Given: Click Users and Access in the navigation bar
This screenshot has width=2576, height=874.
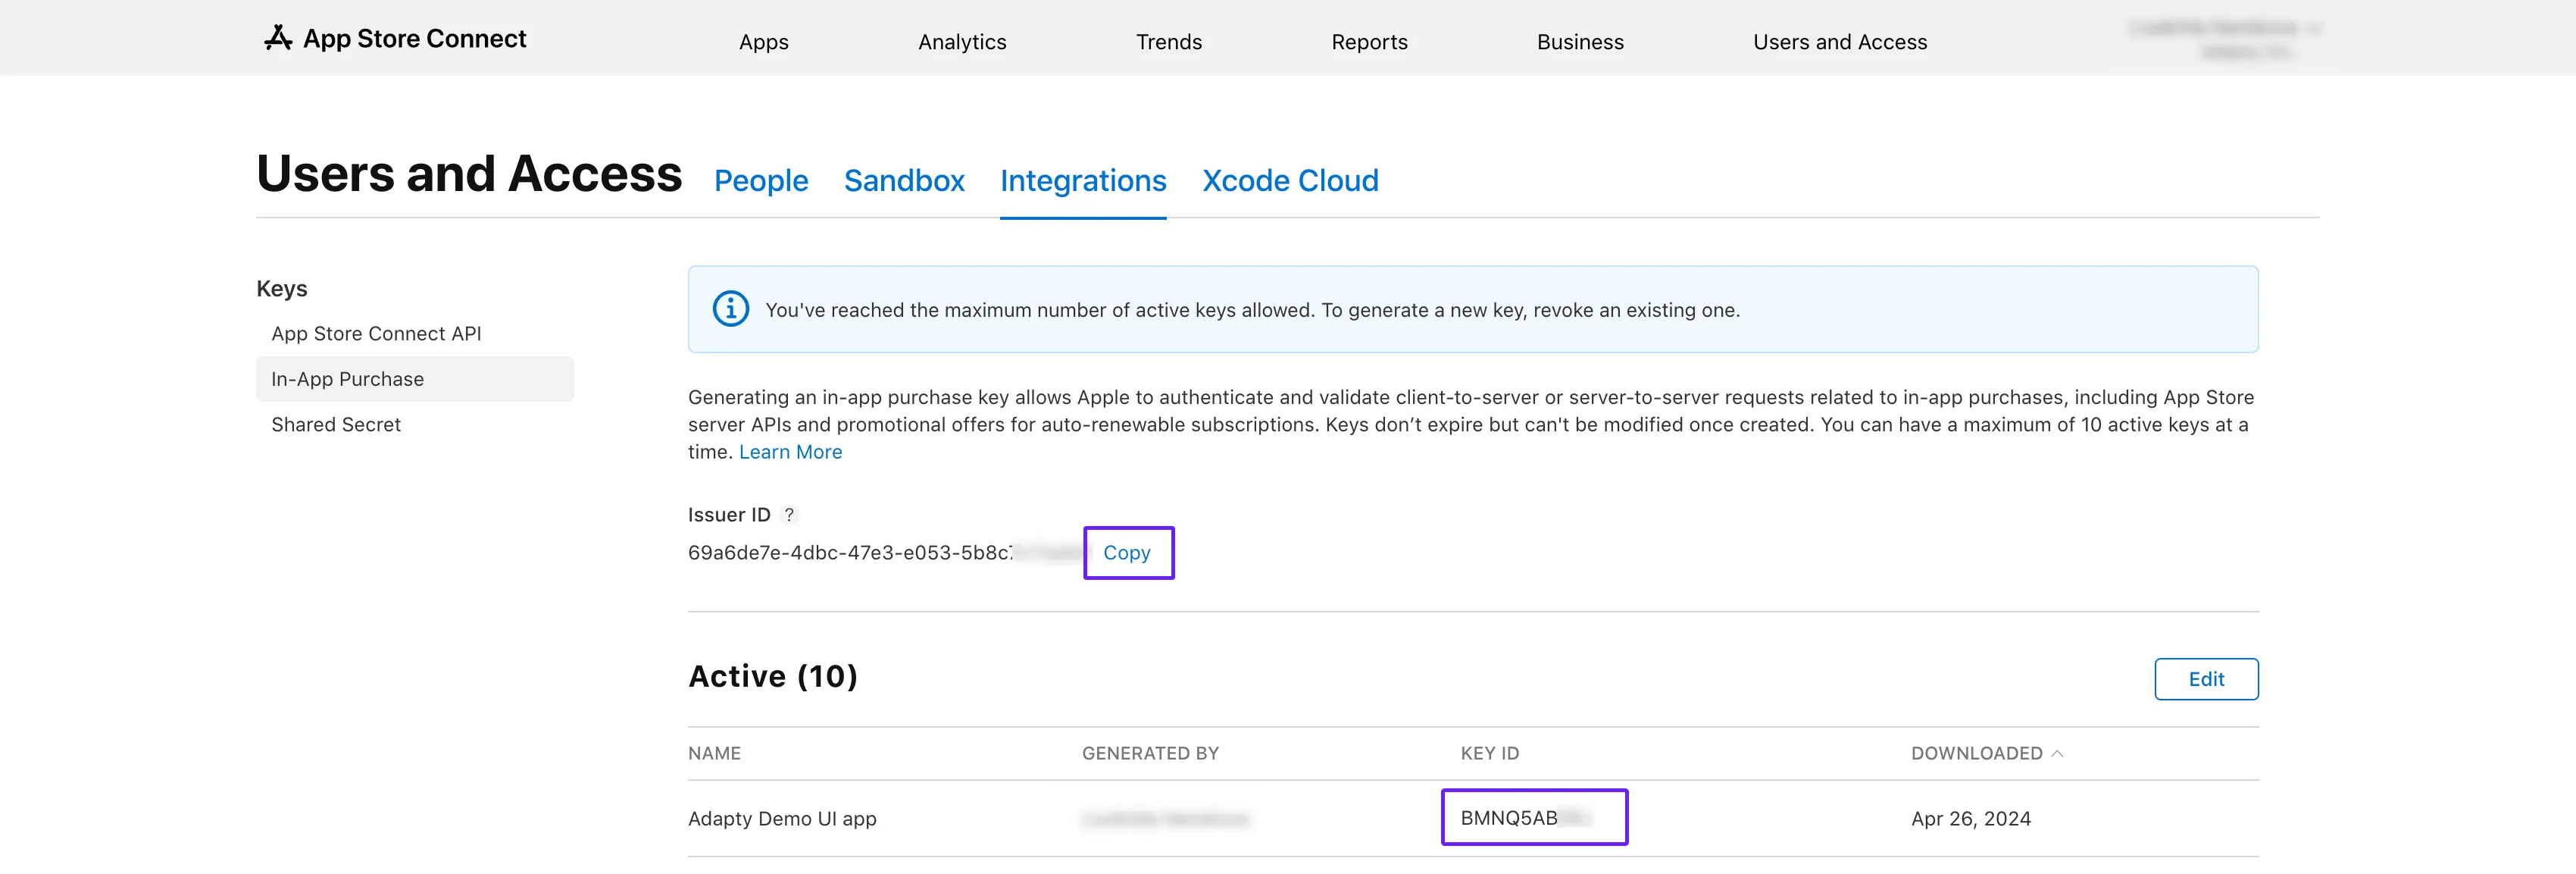Looking at the screenshot, I should (1839, 42).
